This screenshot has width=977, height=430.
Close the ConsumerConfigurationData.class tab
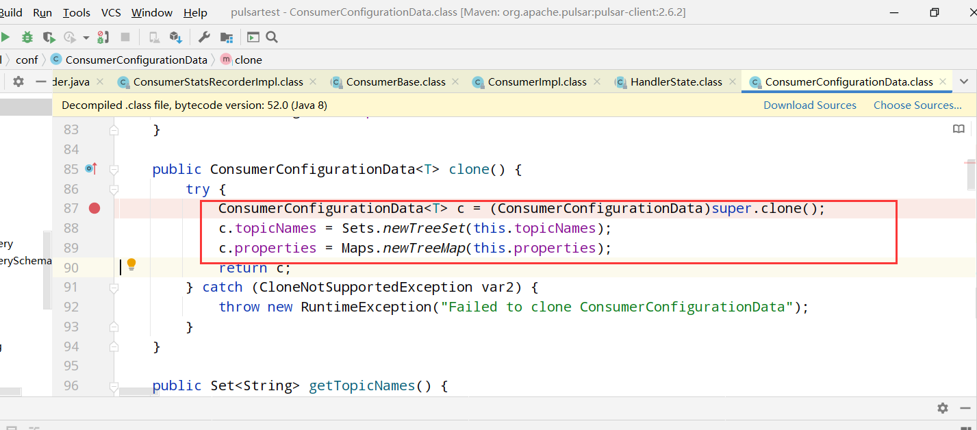coord(943,81)
